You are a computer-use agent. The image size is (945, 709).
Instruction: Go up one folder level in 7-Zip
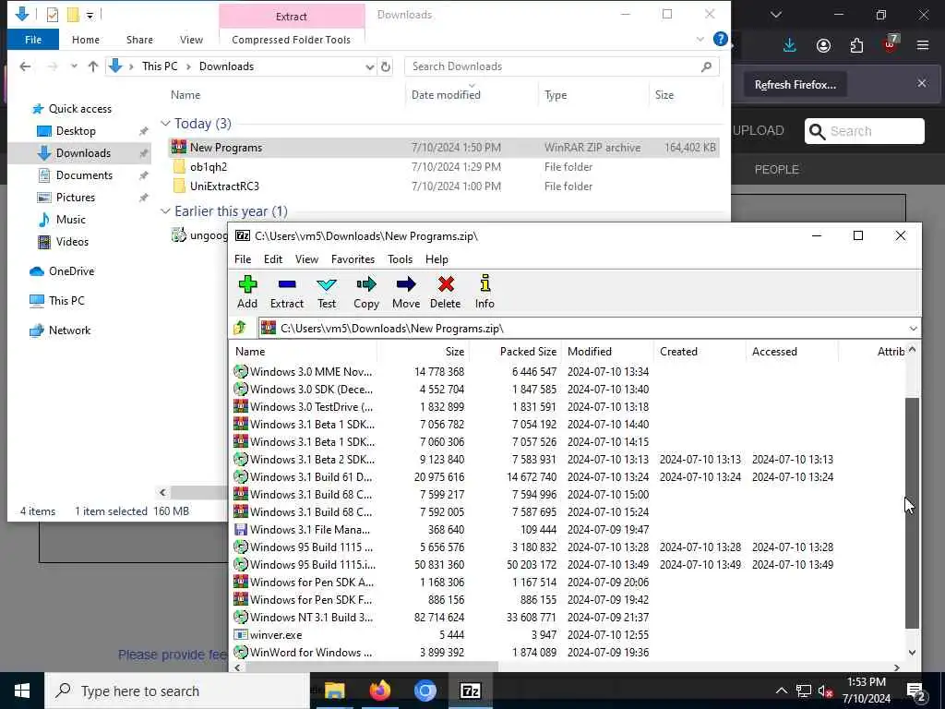tap(240, 328)
